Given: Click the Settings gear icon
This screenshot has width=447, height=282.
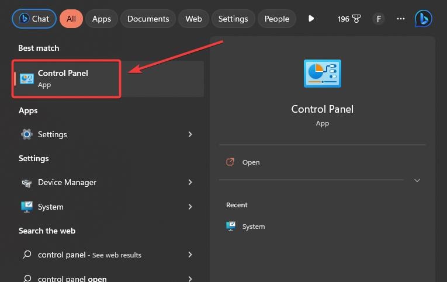Looking at the screenshot, I should tap(27, 134).
